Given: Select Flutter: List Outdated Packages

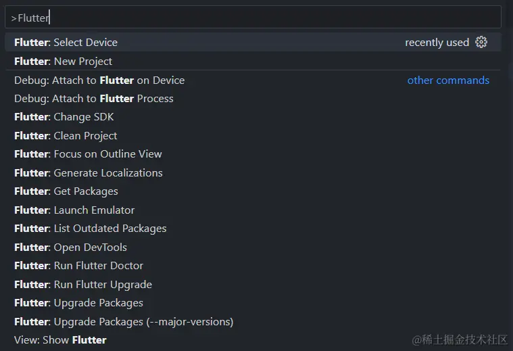Looking at the screenshot, I should pos(253,228).
